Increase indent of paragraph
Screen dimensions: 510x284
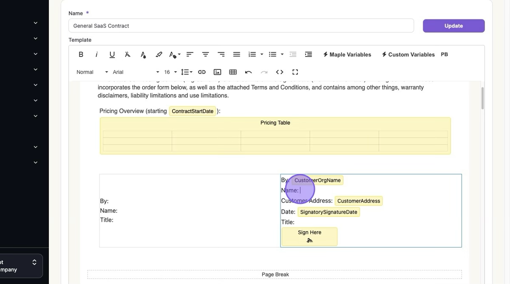[x=309, y=54]
